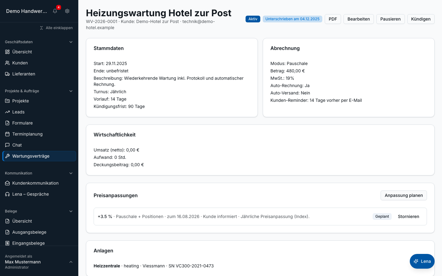Collapse the Projekte & Aufträge section
The image size is (442, 276).
tap(71, 91)
